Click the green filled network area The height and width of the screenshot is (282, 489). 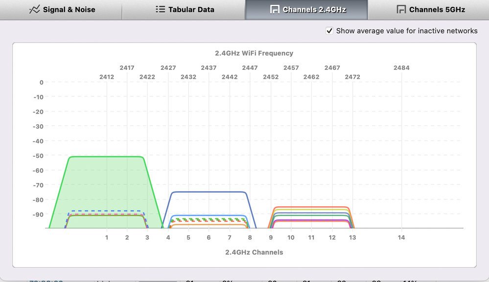click(106, 186)
